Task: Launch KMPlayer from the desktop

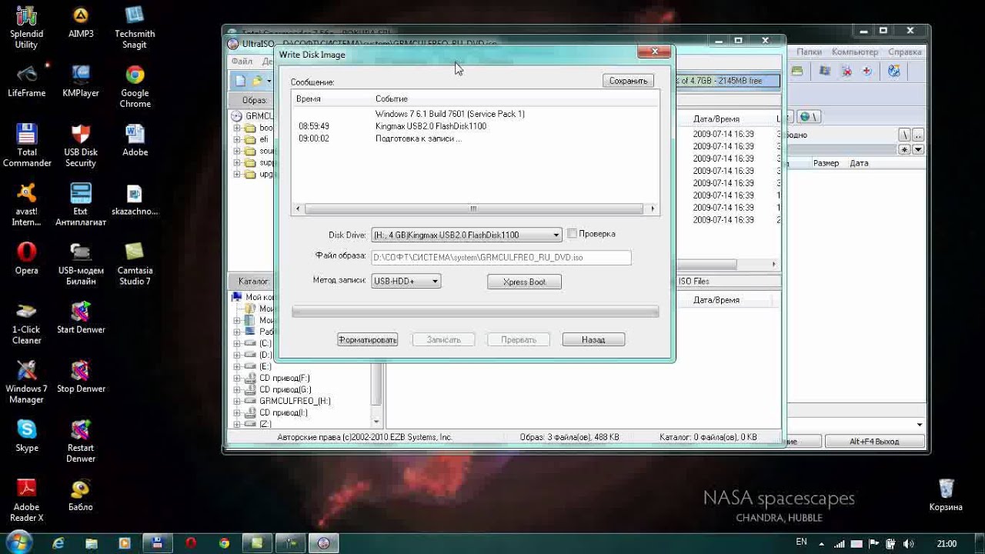Action: (81, 81)
